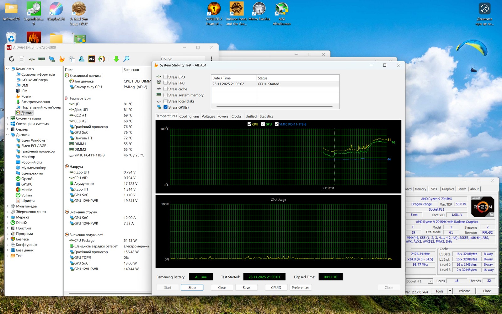Image resolution: width=502 pixels, height=314 pixels.
Task: Uncheck Stress GPU(s) option
Action: [x=165, y=107]
